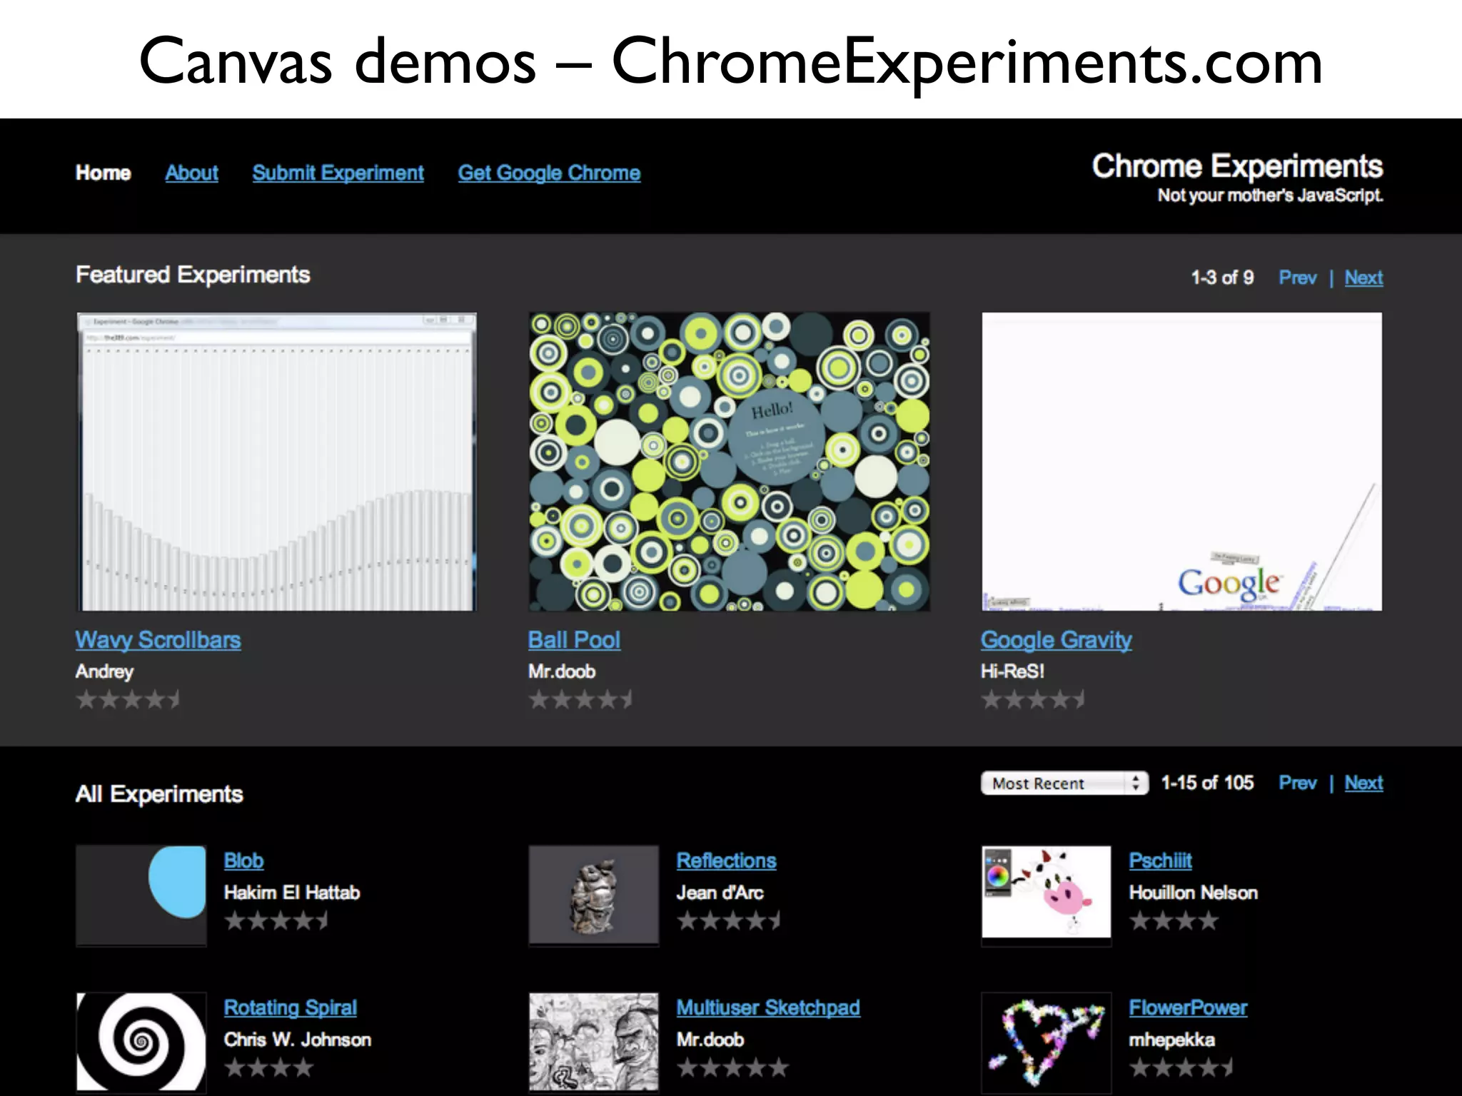Image resolution: width=1462 pixels, height=1096 pixels.
Task: Expand the Most Recent sort dropdown
Action: [x=1064, y=783]
